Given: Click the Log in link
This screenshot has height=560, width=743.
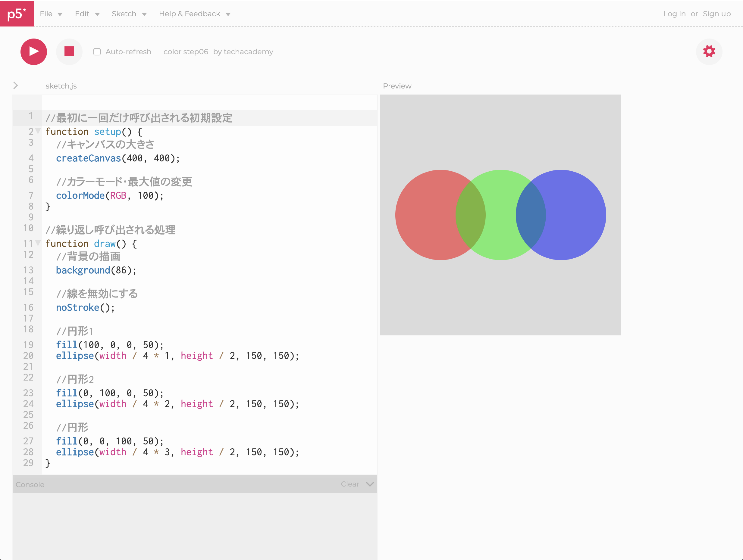Looking at the screenshot, I should (x=674, y=14).
